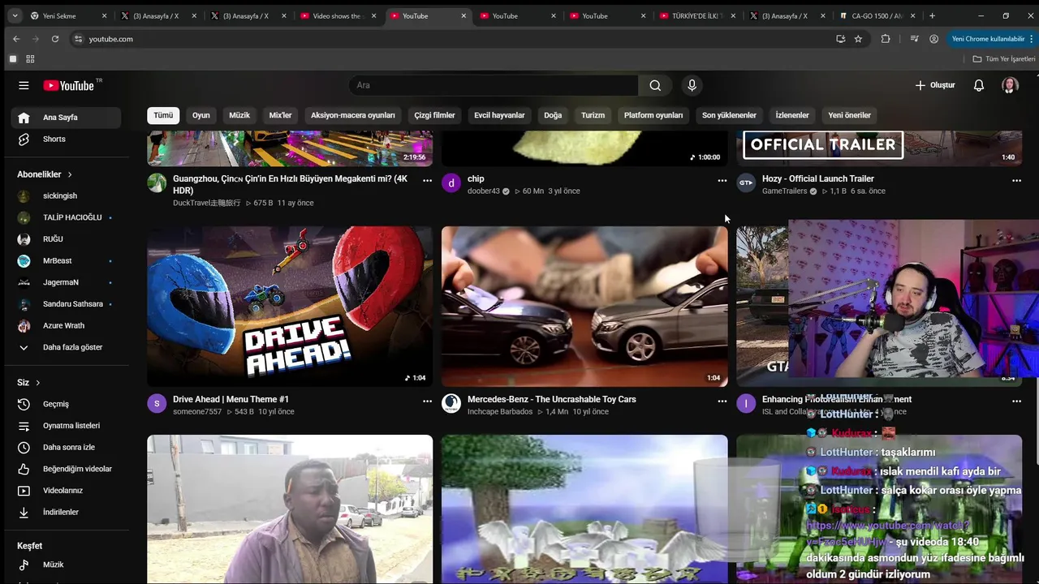
Task: Select the Tümü filter chip
Action: coord(163,115)
